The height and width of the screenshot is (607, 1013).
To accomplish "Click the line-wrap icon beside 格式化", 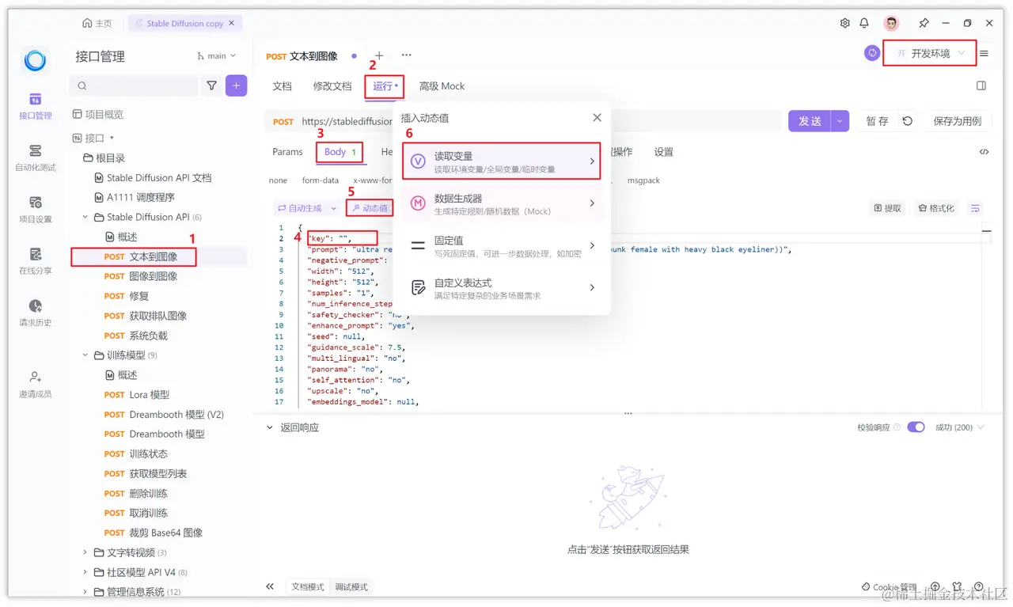I will click(975, 208).
